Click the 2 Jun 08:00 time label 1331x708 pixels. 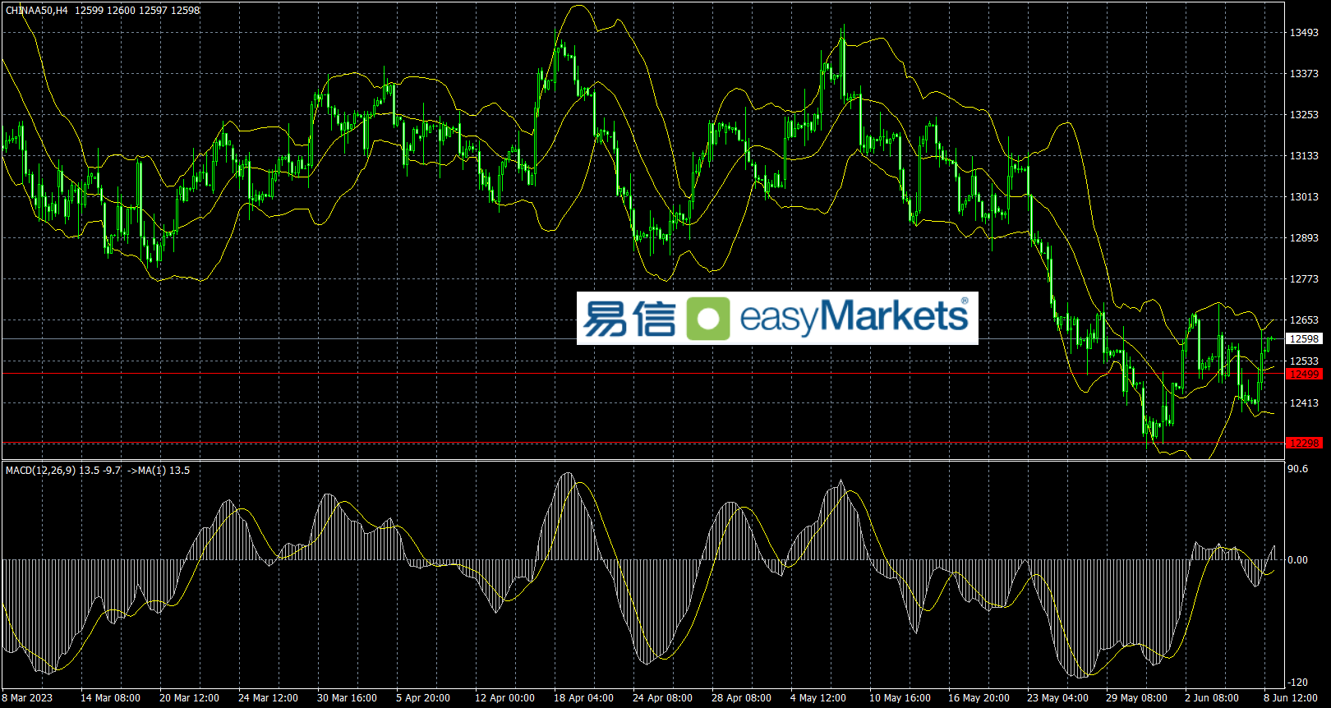1212,698
